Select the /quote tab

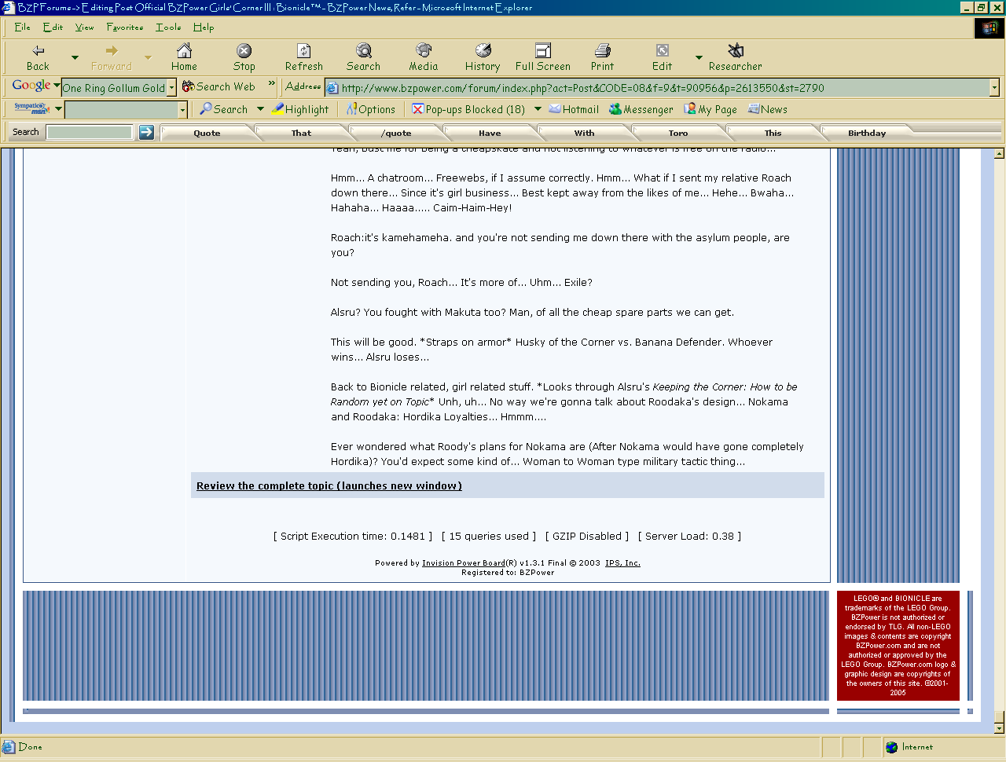pos(396,134)
